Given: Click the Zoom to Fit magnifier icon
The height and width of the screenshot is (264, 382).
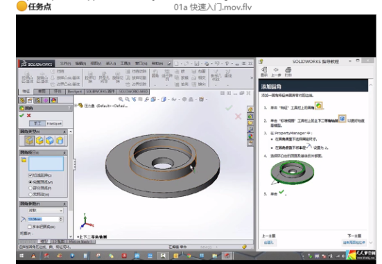Looking at the screenshot, I should (x=121, y=99).
